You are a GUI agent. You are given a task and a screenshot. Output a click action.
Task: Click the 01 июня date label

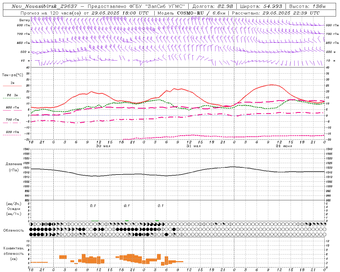(x=284, y=146)
